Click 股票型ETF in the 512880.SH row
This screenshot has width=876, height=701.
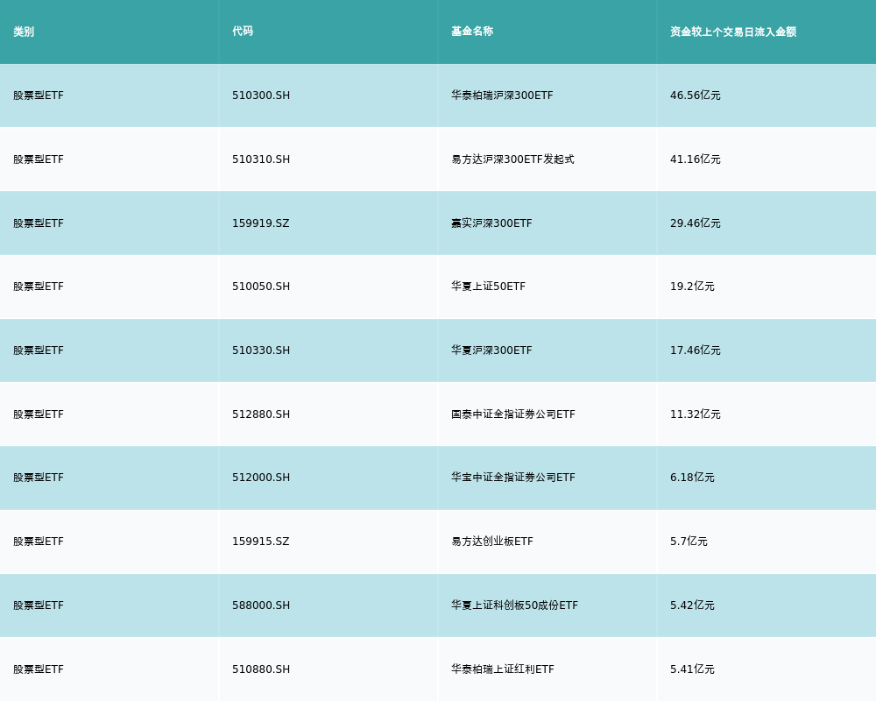pyautogui.click(x=39, y=414)
